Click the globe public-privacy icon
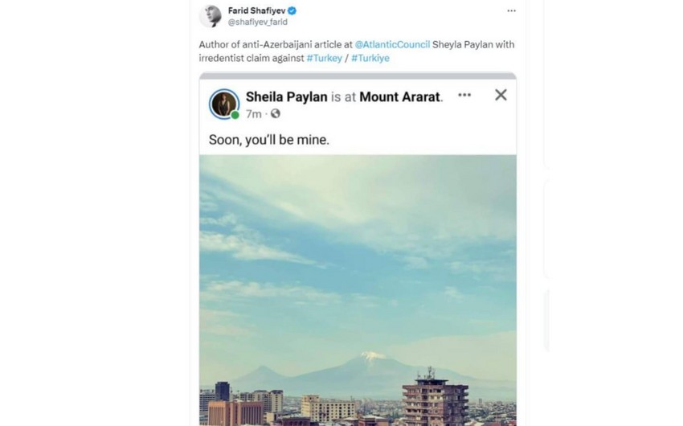Image resolution: width=683 pixels, height=426 pixels. point(276,113)
